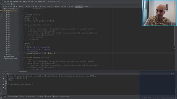
Task: Select 10.py in Project tree
Action: [8, 29]
